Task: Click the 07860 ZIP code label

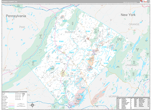Action: coord(58,64)
